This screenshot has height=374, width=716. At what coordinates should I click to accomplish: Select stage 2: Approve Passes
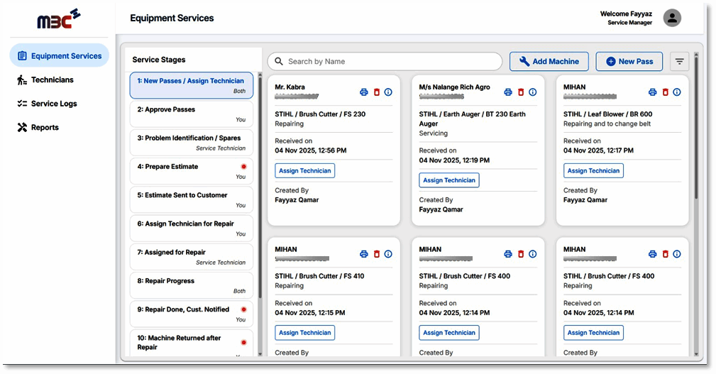(191, 114)
